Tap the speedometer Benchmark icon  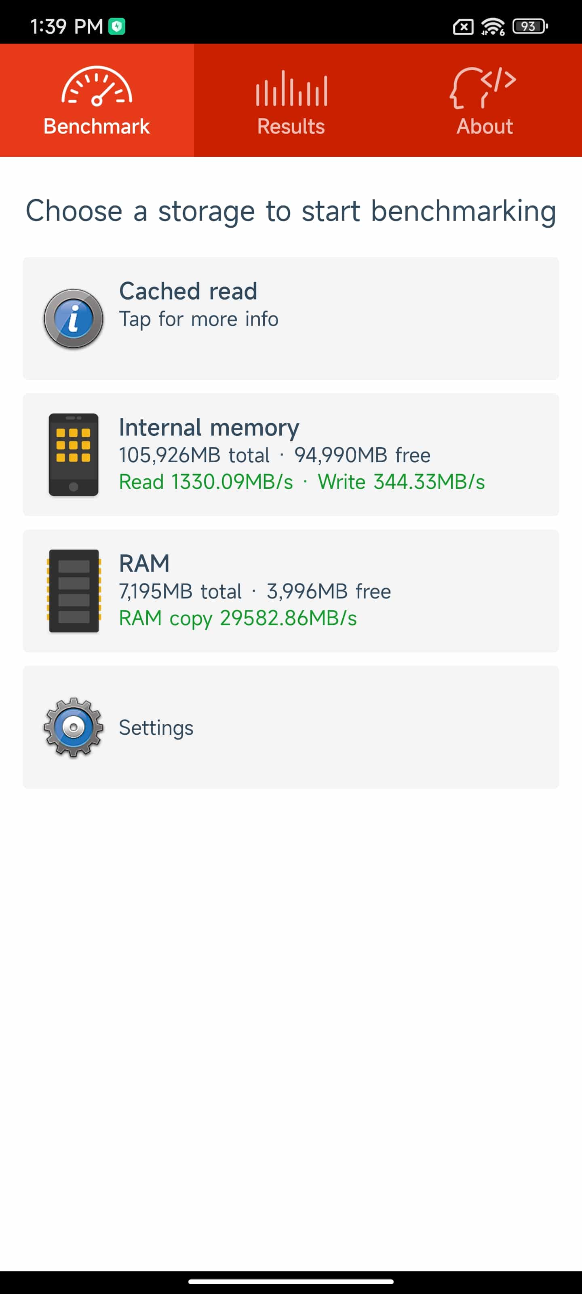97,87
